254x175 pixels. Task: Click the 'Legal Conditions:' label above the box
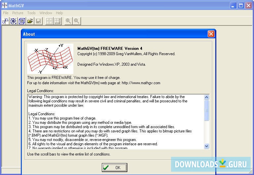[x=40, y=91]
